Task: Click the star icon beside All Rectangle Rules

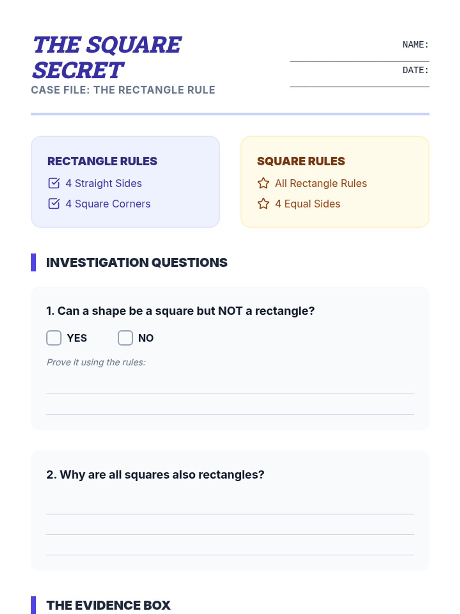Action: click(x=263, y=183)
